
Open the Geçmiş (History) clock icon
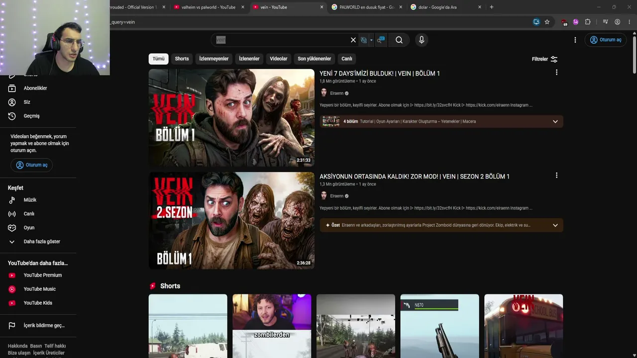coord(12,116)
